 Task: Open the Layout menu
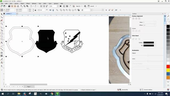coord(16,3)
